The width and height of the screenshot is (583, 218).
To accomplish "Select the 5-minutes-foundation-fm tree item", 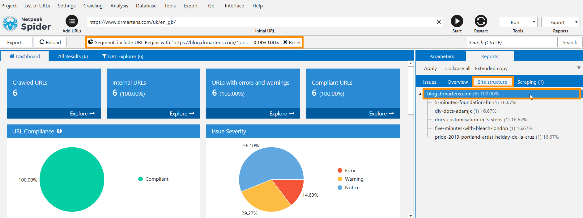I will [x=475, y=103].
